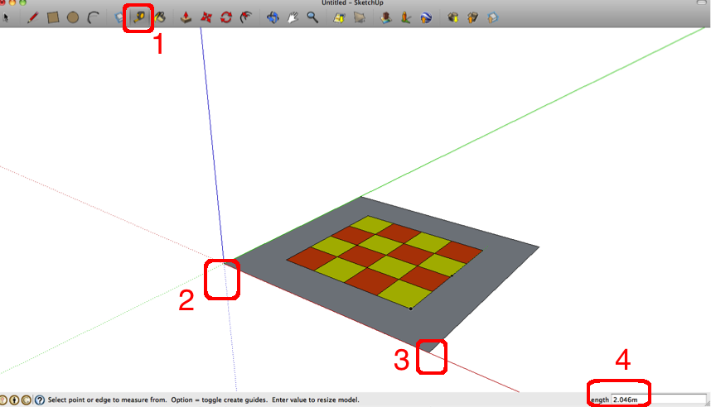Activate the Orbit camera tool
This screenshot has height=407, width=711.
pyautogui.click(x=273, y=17)
